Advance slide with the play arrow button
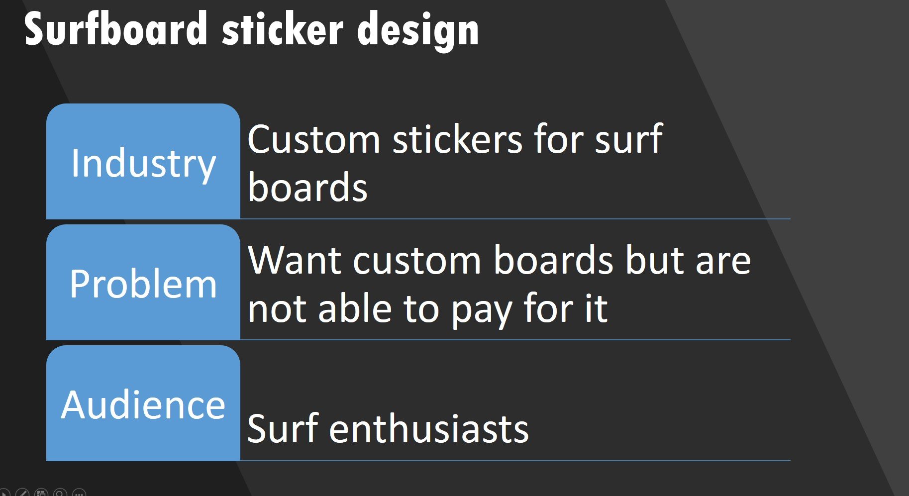 (3, 494)
